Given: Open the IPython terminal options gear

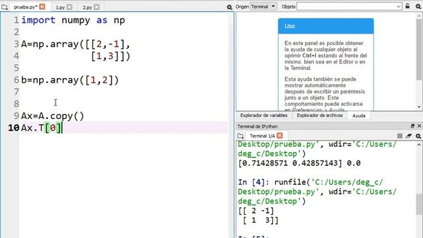Looking at the screenshot, I should coord(418,136).
